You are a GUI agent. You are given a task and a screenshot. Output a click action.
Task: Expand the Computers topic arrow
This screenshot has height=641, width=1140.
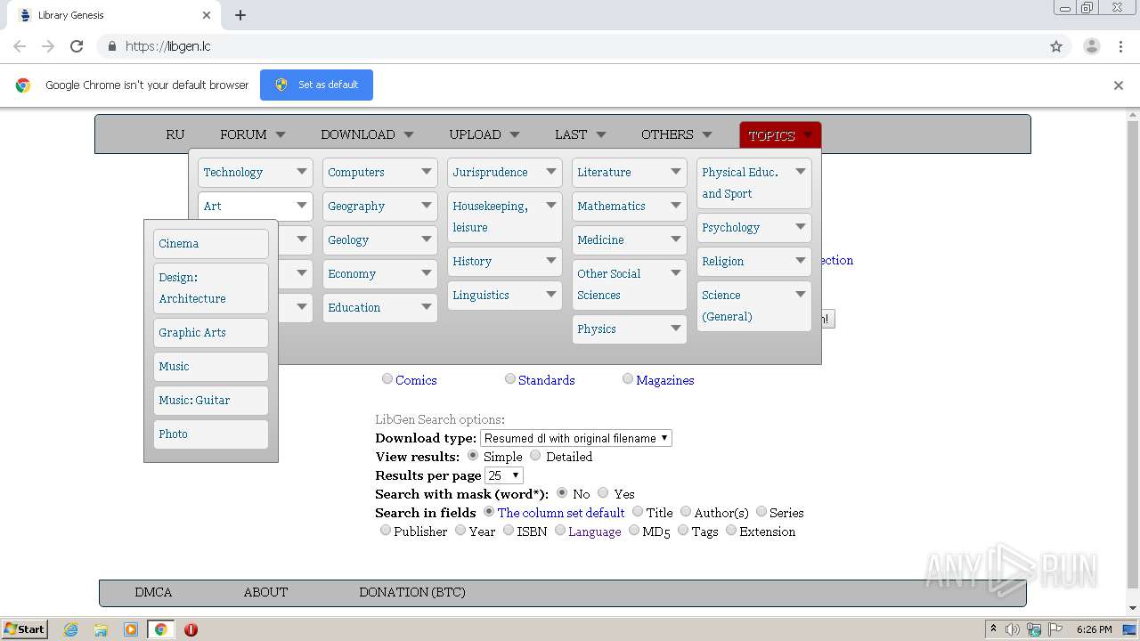[427, 172]
